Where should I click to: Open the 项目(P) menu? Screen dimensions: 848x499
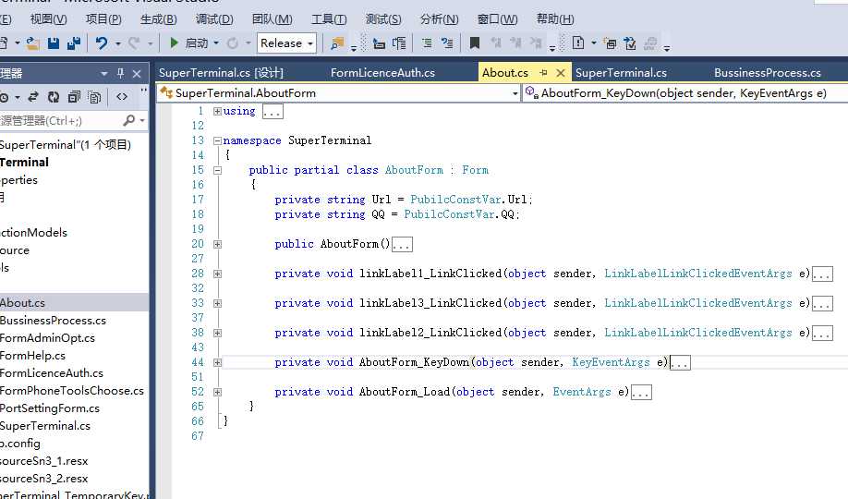pyautogui.click(x=103, y=19)
